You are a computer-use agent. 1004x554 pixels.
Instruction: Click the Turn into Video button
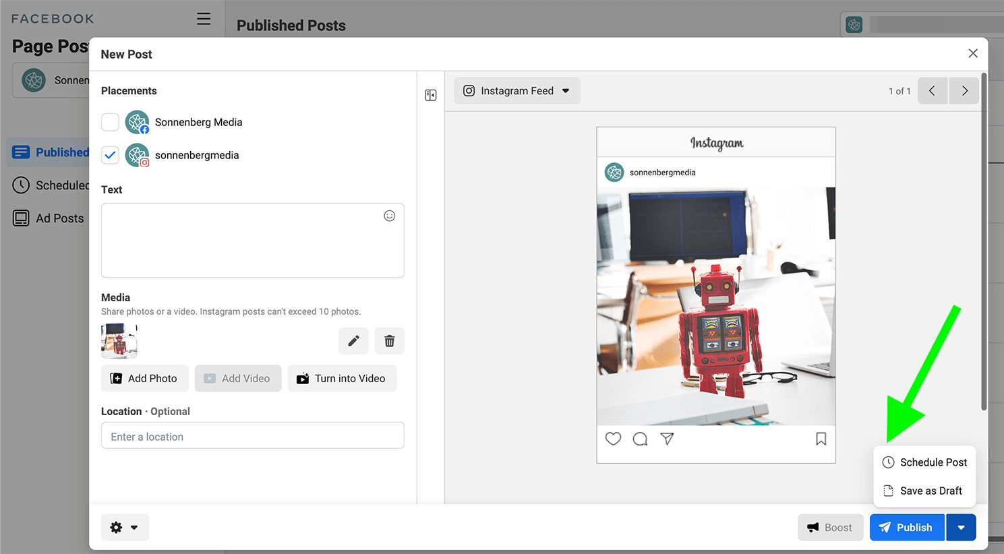(343, 379)
